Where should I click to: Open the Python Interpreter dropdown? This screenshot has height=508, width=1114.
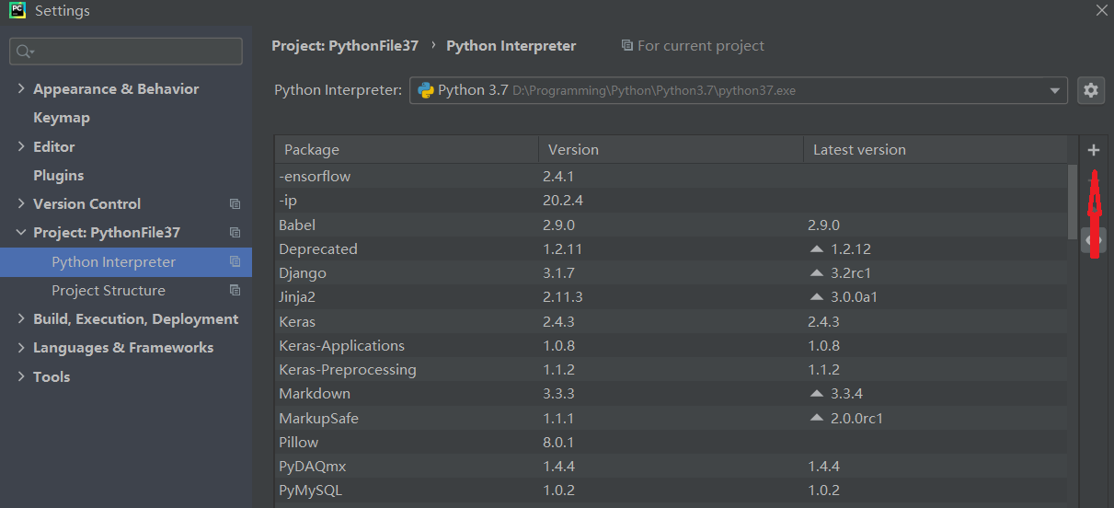click(1054, 90)
